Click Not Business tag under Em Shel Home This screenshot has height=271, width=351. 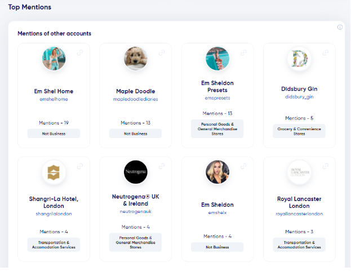click(x=54, y=134)
